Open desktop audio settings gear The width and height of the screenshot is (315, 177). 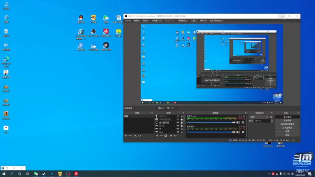243,132
